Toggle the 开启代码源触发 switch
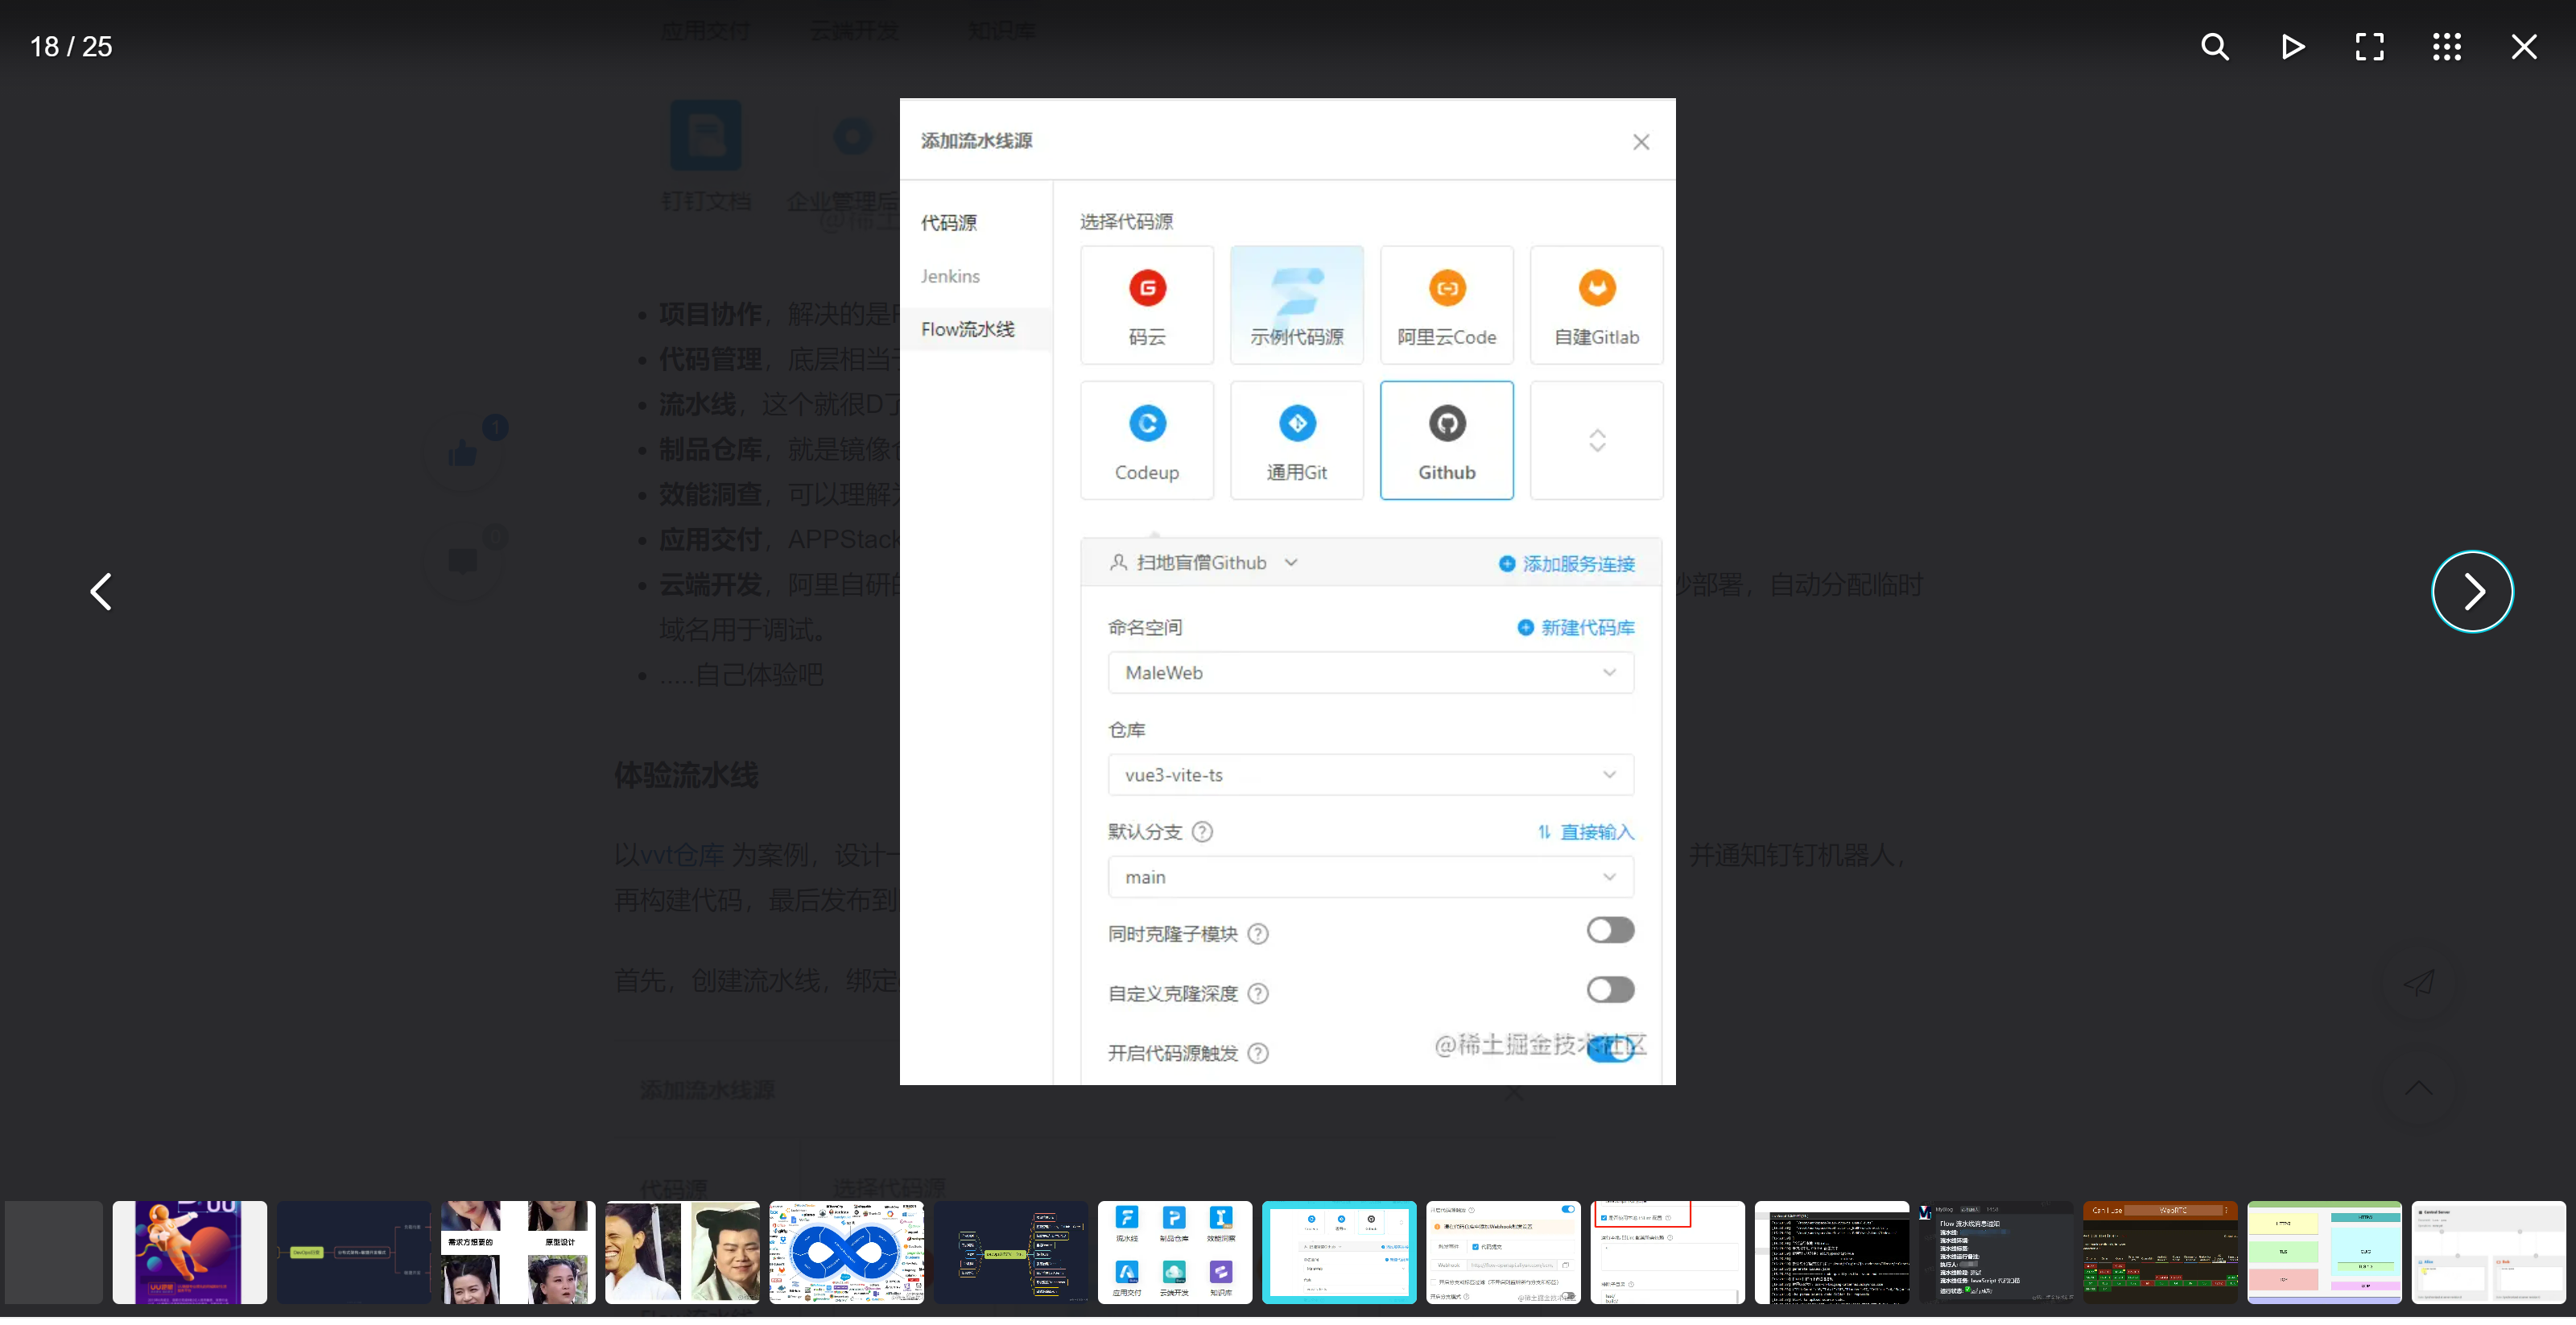 [x=1610, y=1049]
